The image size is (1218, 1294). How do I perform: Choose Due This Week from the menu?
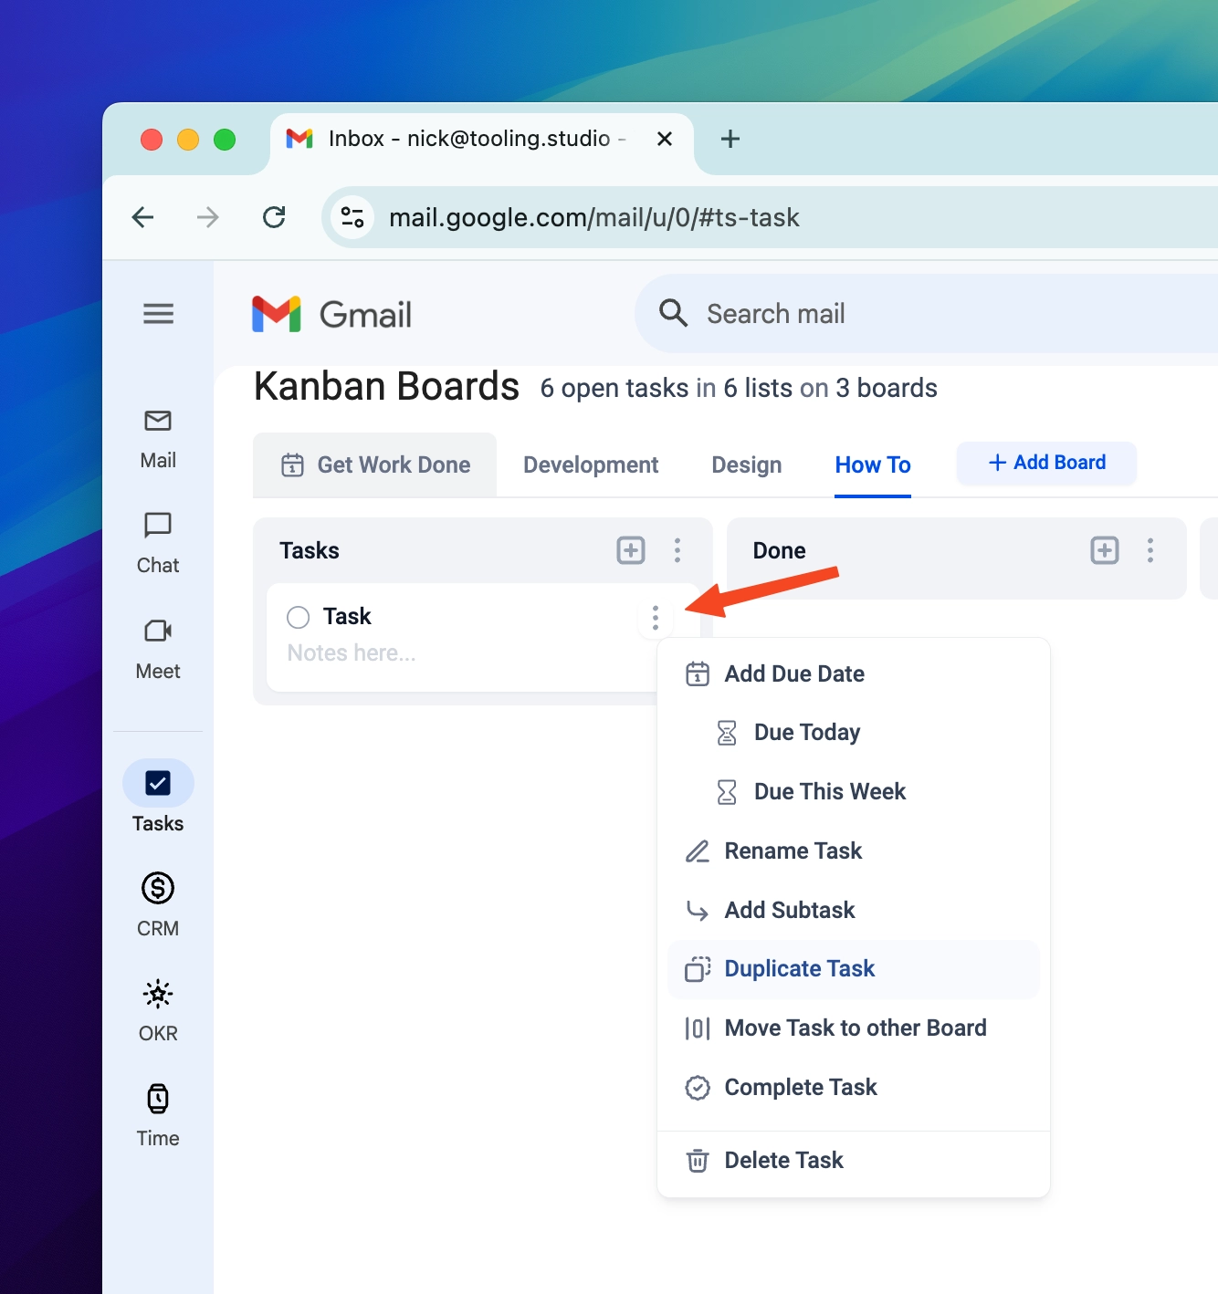tap(854, 791)
